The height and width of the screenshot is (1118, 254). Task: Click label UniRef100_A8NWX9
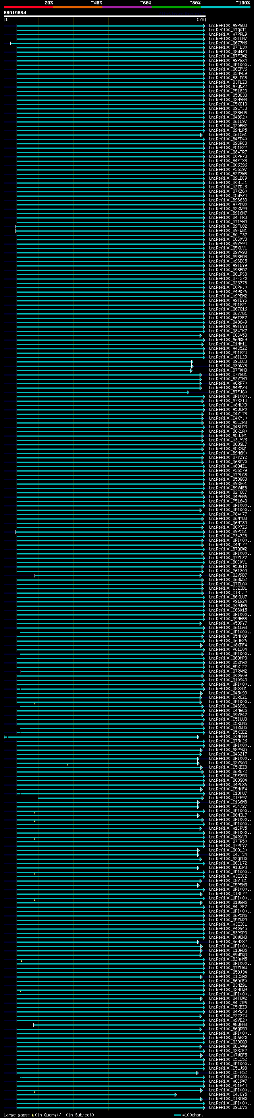pos(228,405)
